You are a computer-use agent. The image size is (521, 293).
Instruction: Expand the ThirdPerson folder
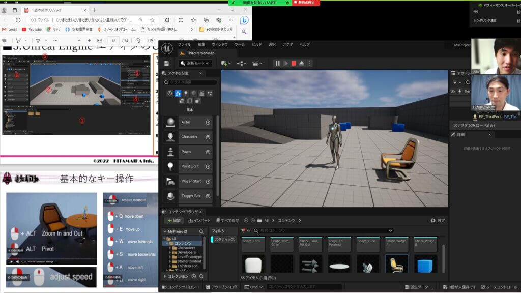170,266
